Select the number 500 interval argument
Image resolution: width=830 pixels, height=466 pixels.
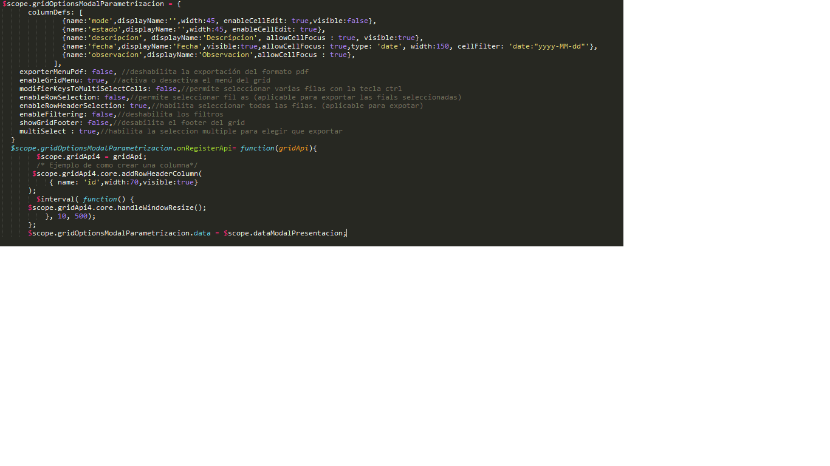click(80, 216)
